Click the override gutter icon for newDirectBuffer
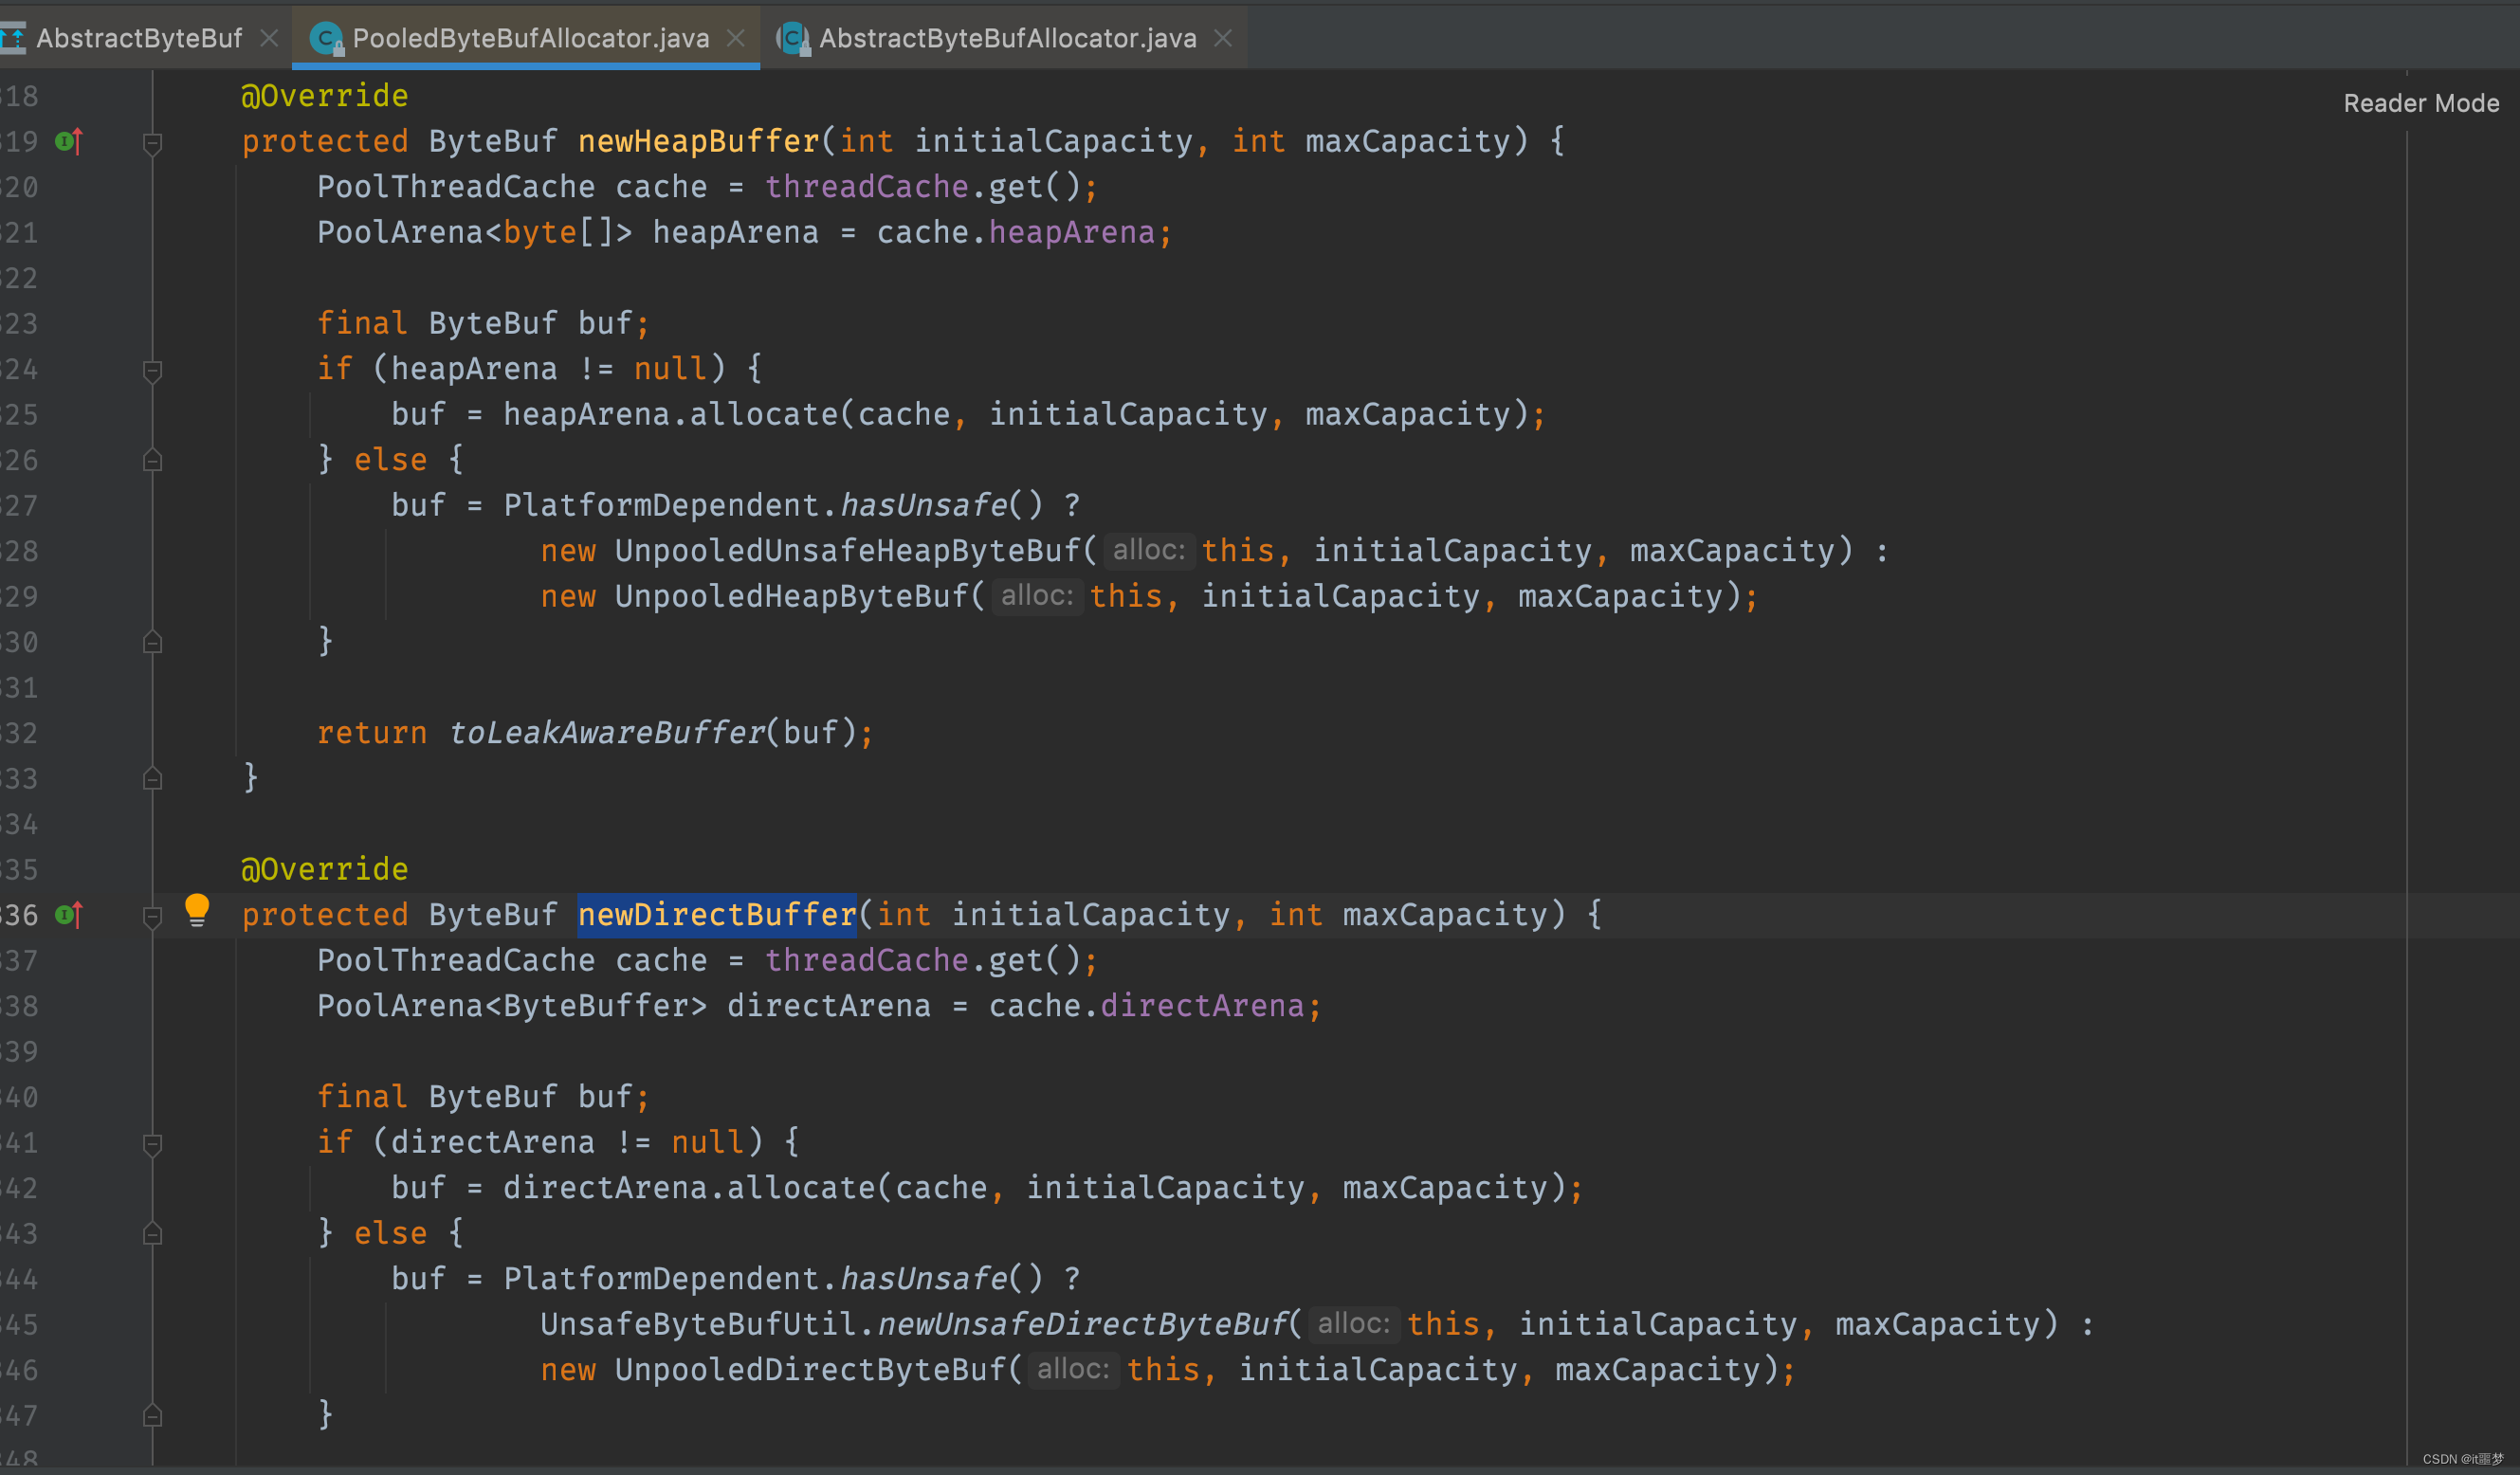 (69, 915)
